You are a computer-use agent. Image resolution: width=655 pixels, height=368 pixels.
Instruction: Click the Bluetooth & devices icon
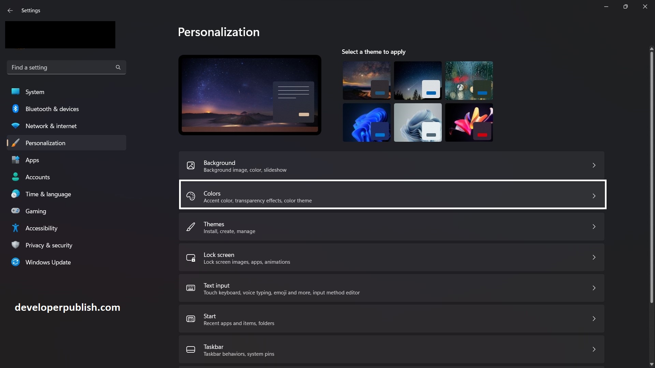[15, 108]
